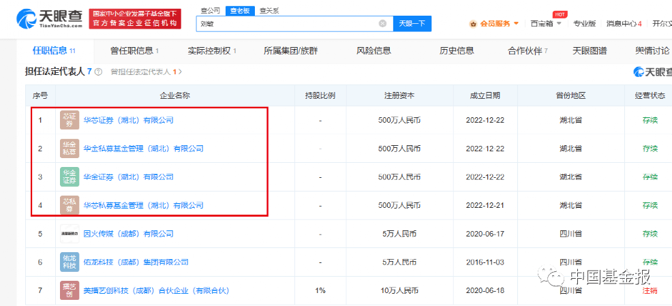Open company 美播艺创科技（成都）合伙企业

(x=156, y=290)
